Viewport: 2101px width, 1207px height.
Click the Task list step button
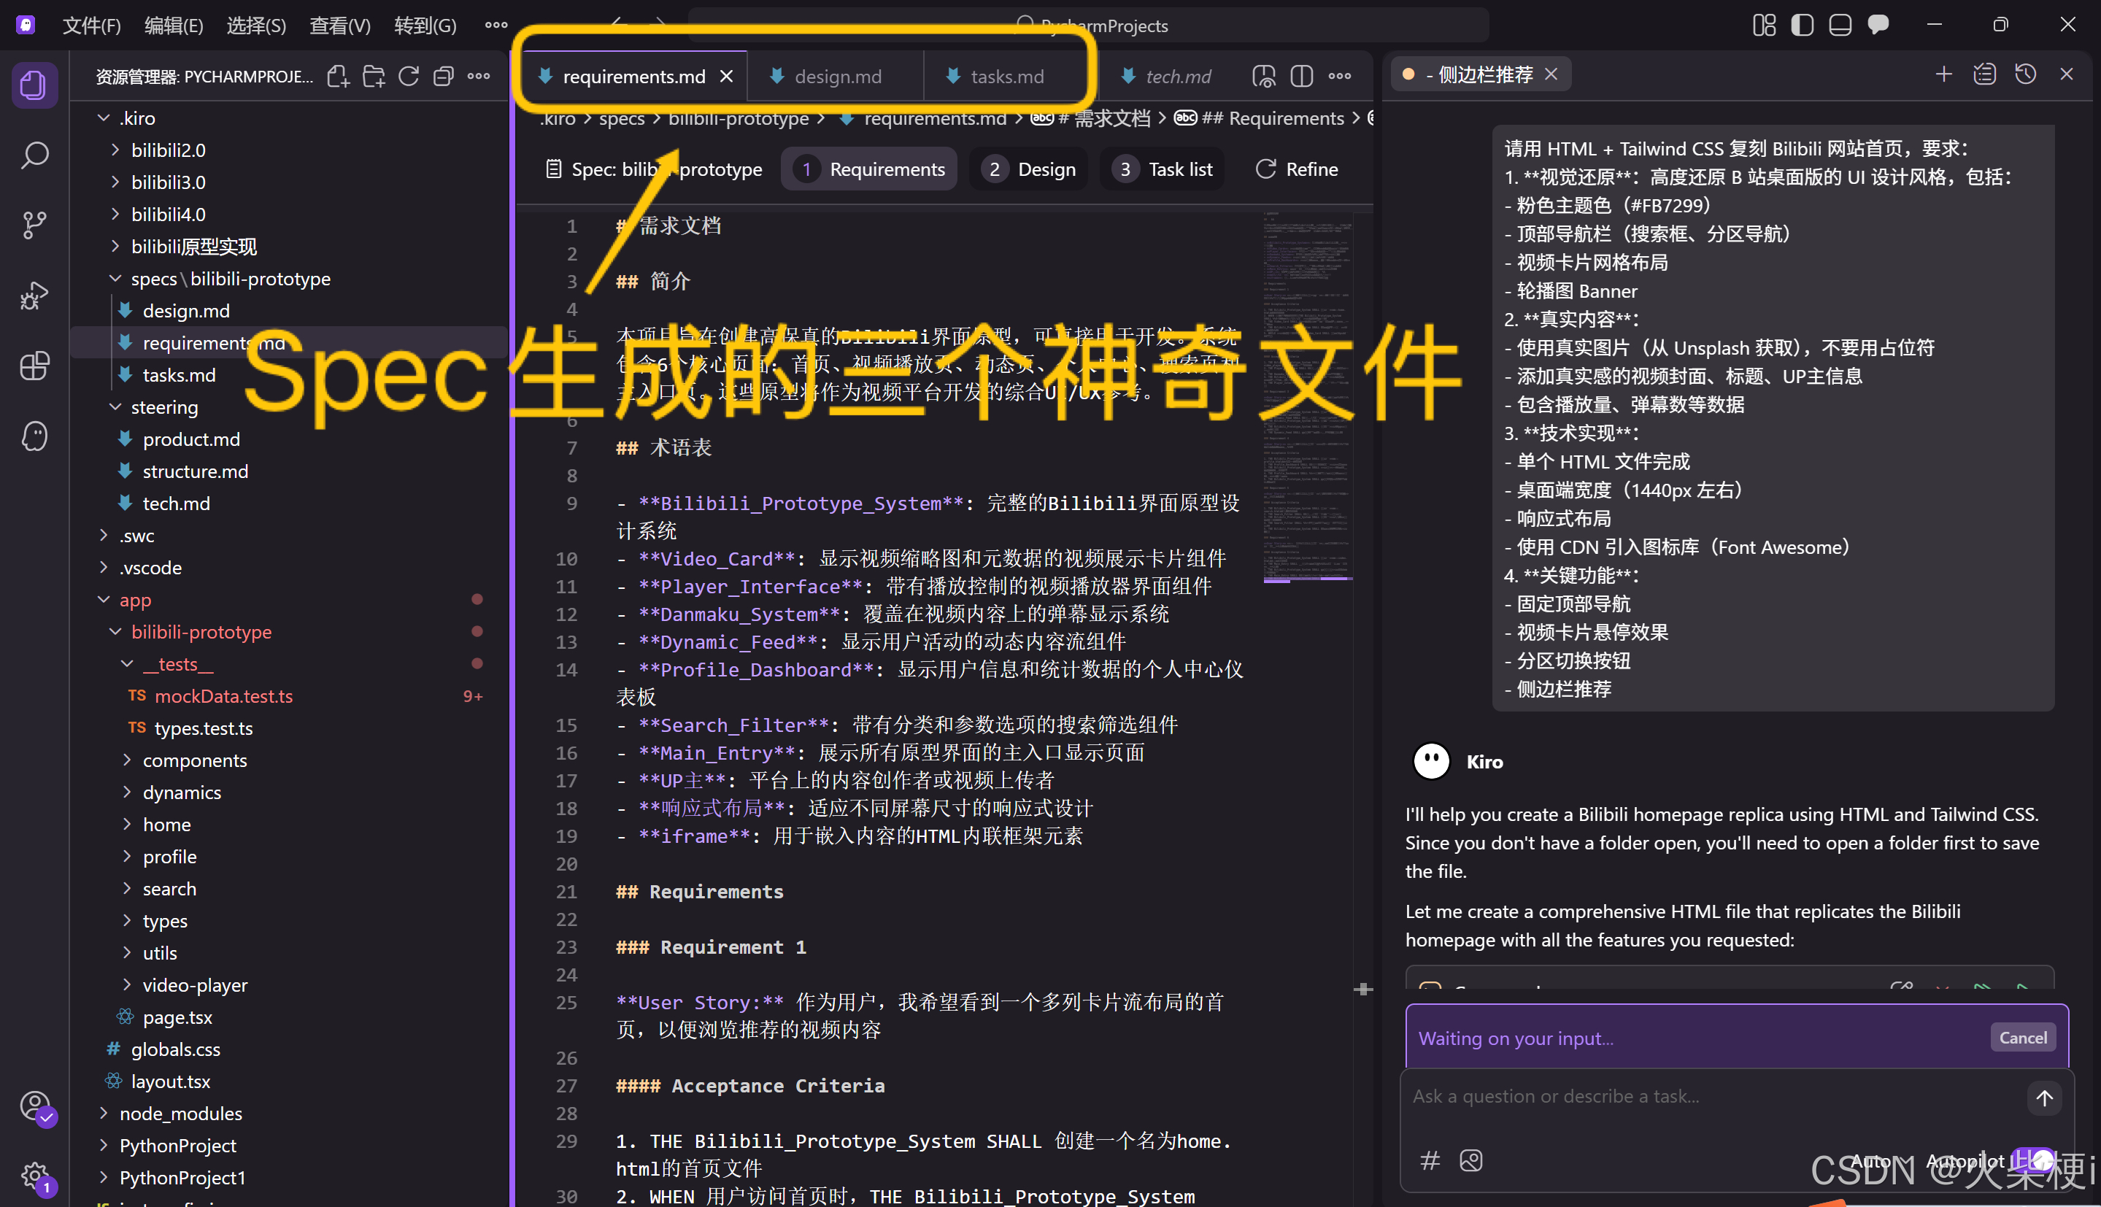(x=1162, y=169)
